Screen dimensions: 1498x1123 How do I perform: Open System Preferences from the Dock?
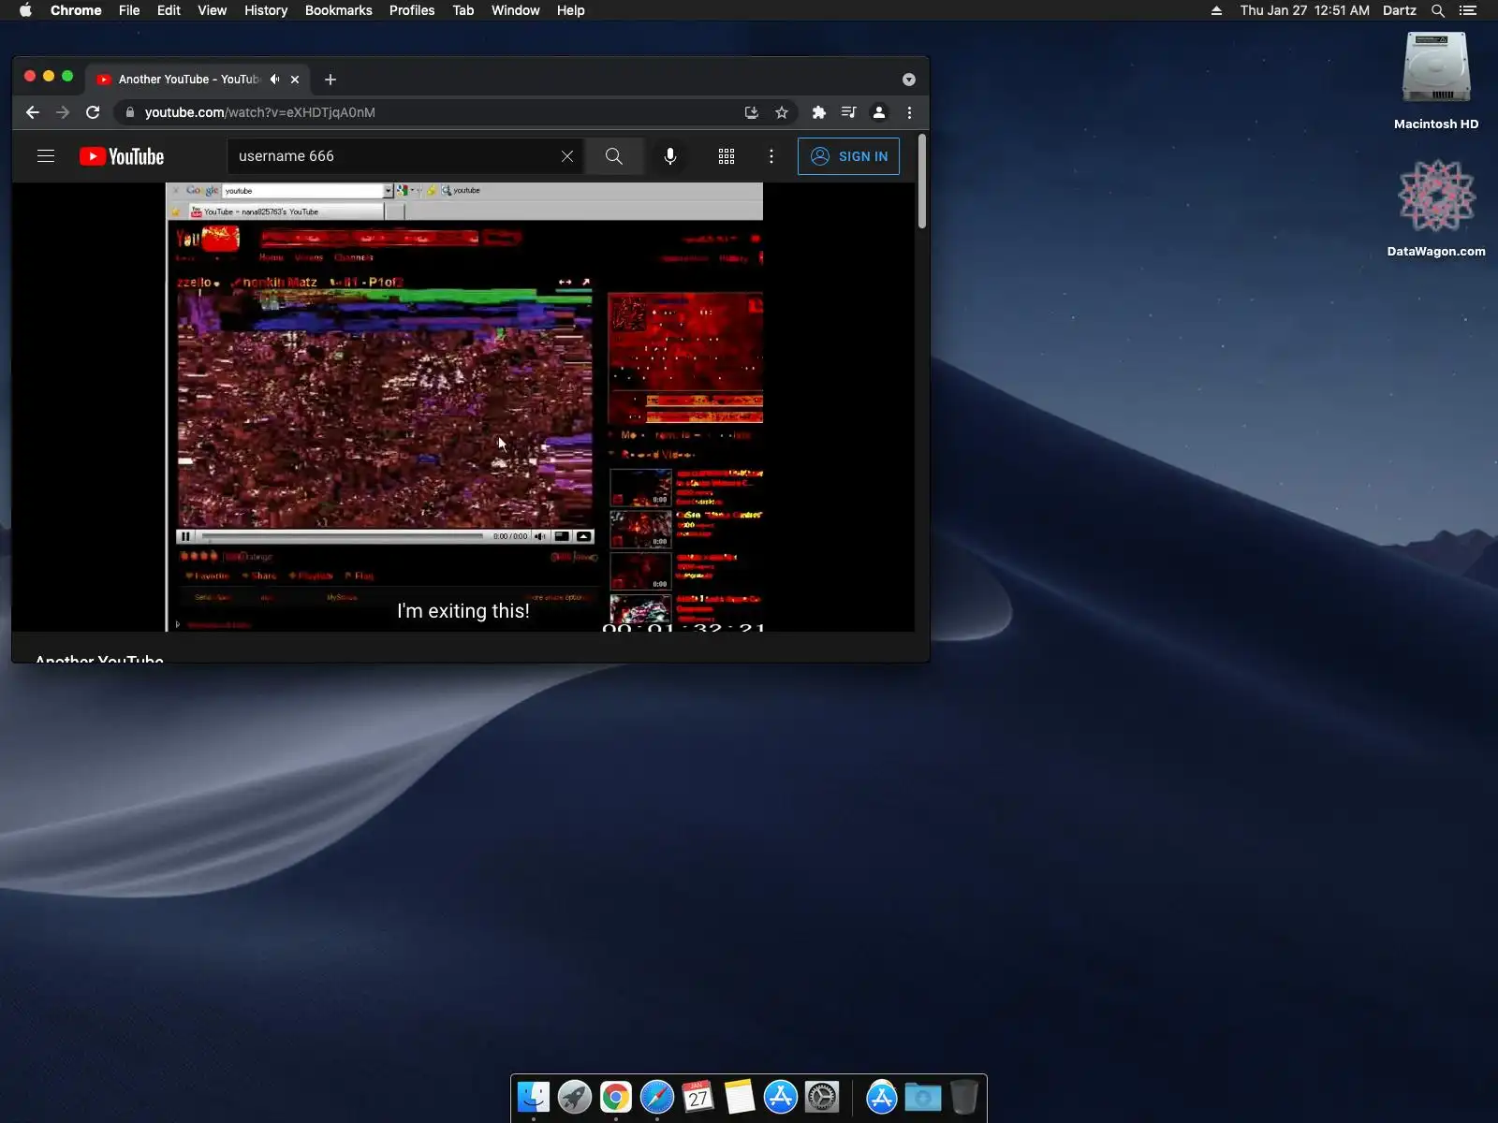(x=822, y=1097)
